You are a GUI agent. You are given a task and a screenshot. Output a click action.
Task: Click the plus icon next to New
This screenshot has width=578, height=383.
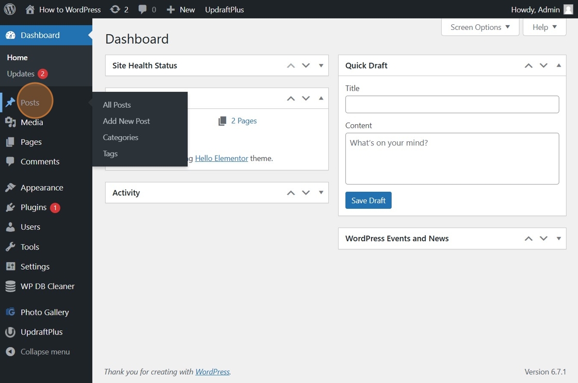171,10
